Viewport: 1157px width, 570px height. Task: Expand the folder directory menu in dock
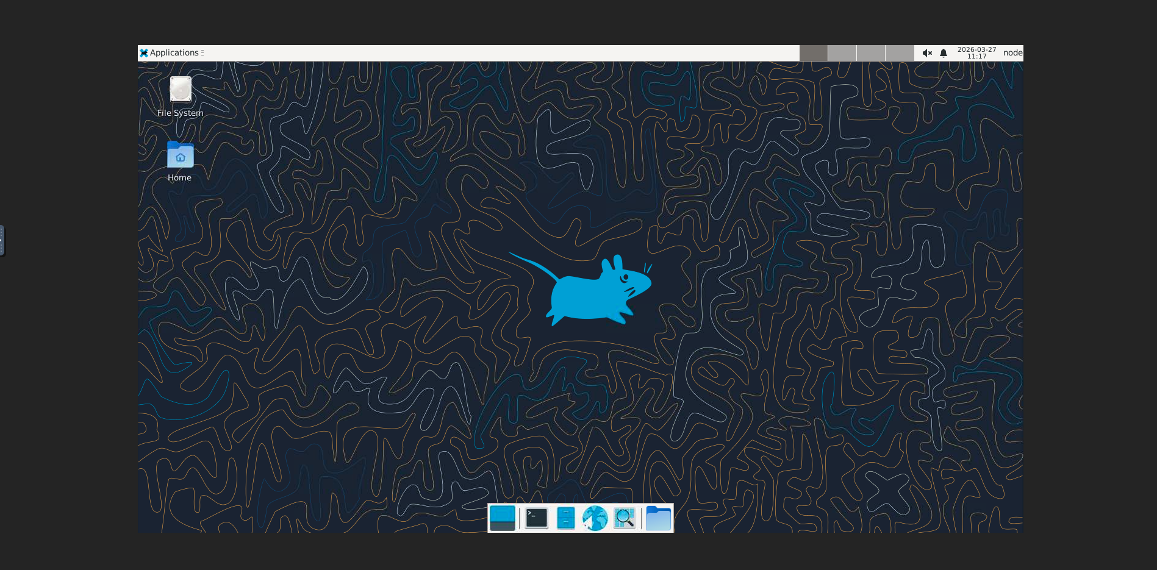(x=659, y=518)
